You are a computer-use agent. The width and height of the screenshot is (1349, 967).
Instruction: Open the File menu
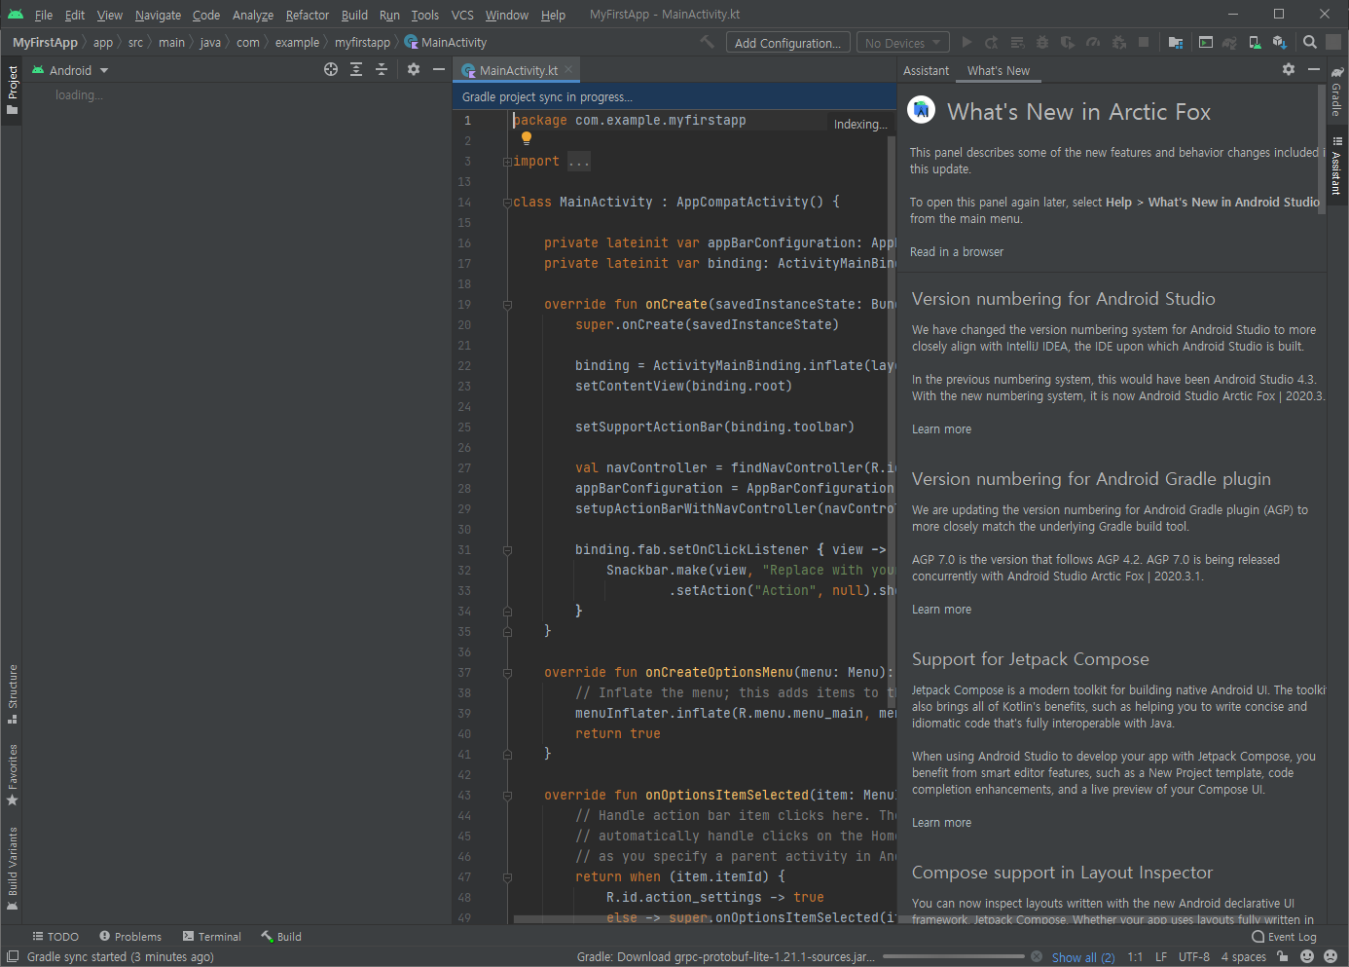(x=44, y=15)
